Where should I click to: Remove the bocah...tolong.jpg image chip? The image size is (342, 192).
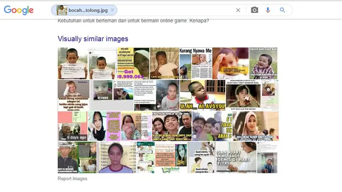click(x=112, y=10)
